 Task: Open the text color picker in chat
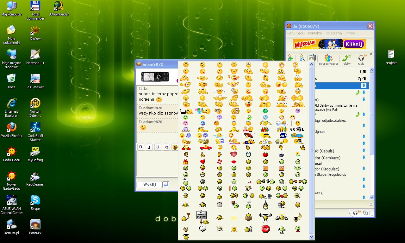tap(166, 147)
